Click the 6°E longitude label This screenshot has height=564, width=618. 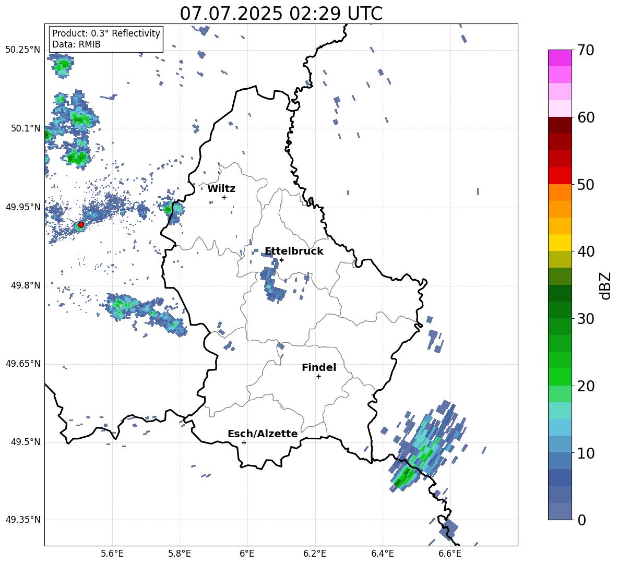coord(247,554)
